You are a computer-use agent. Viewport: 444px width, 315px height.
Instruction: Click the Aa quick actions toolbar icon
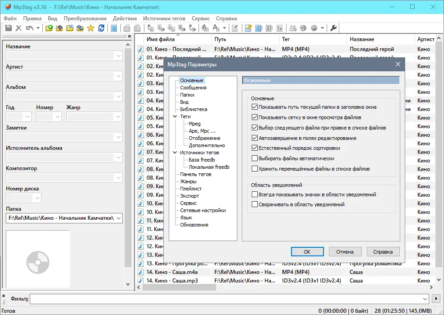[216, 28]
